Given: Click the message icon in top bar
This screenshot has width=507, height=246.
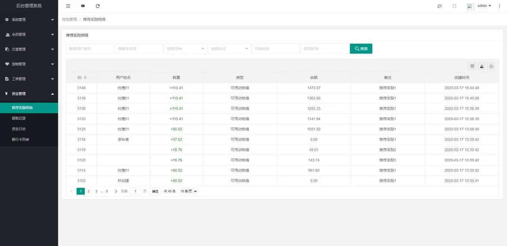Looking at the screenshot, I should tap(83, 6).
